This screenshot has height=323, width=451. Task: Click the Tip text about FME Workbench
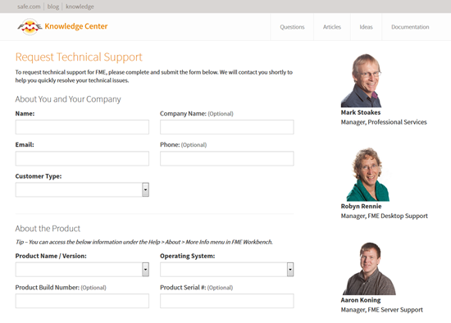pos(144,242)
